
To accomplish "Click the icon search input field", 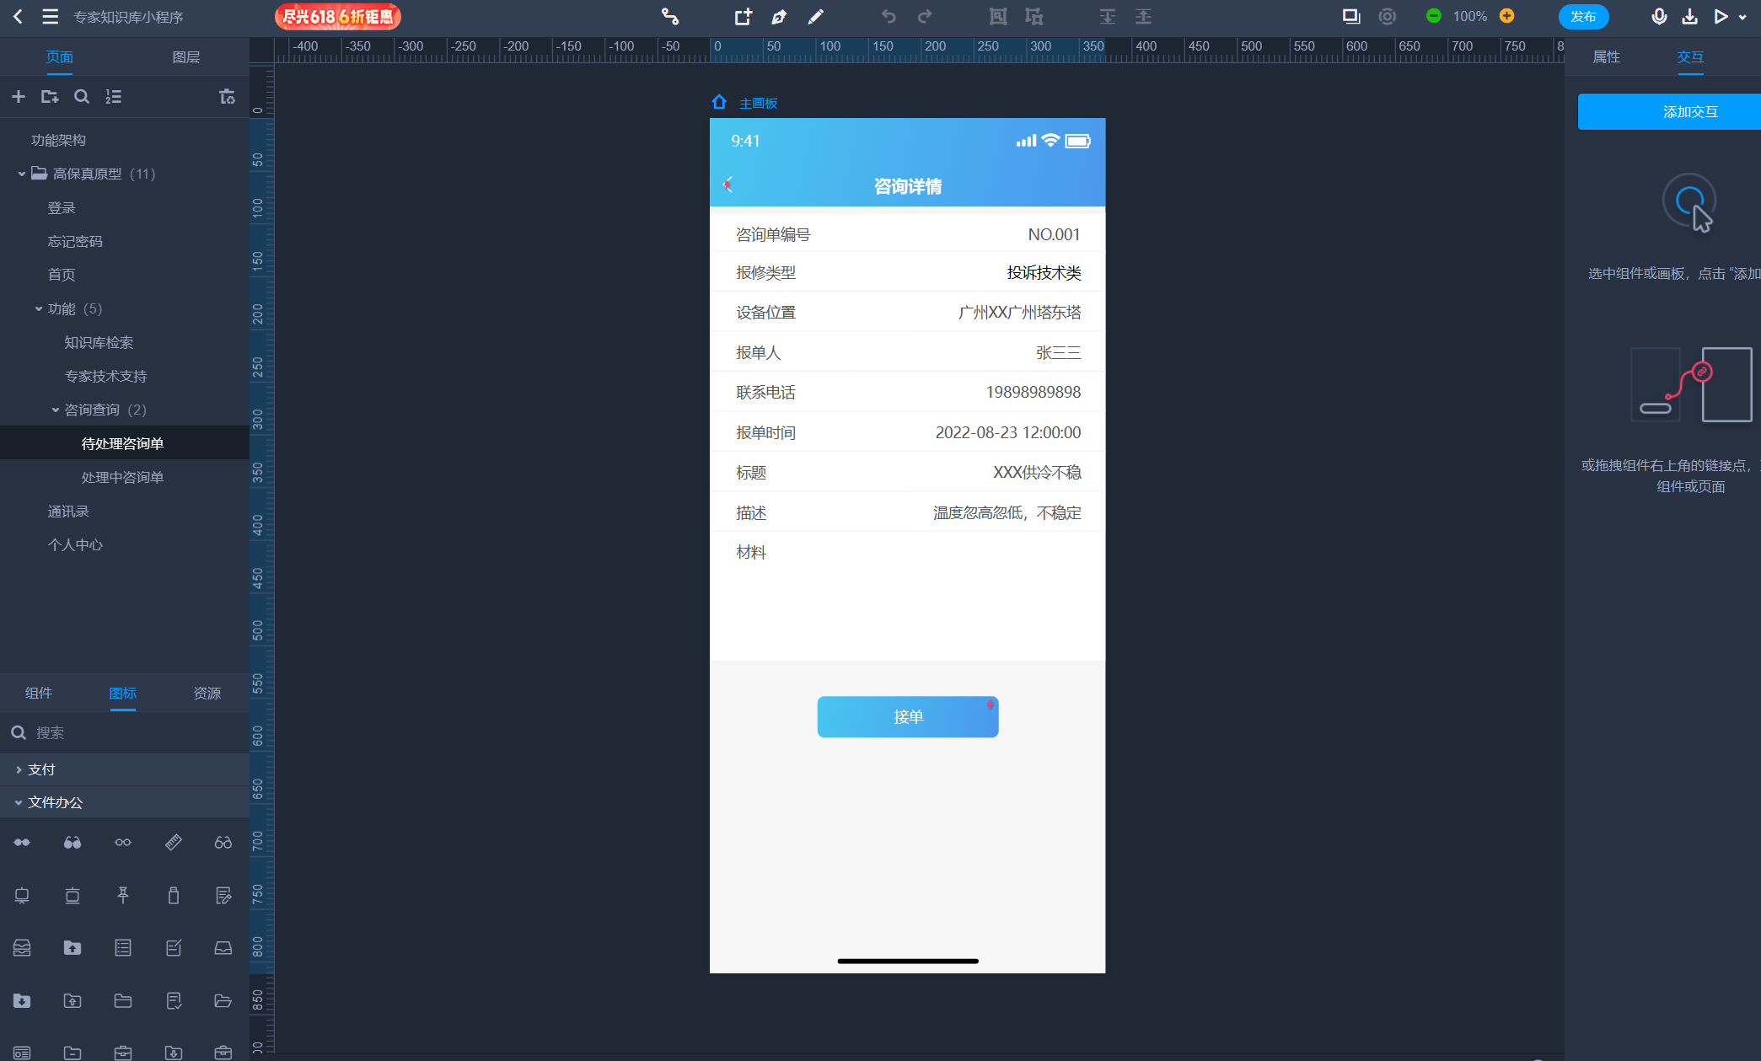I will 125,732.
